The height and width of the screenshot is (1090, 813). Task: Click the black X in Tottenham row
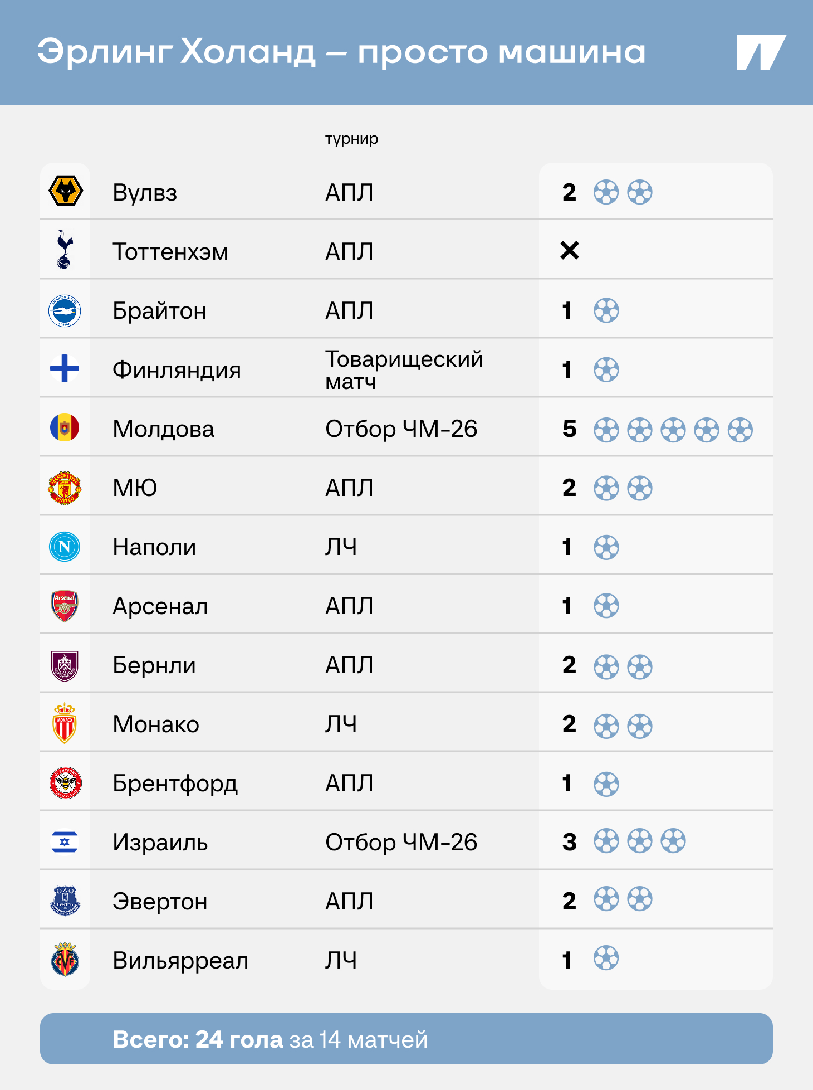pos(570,250)
